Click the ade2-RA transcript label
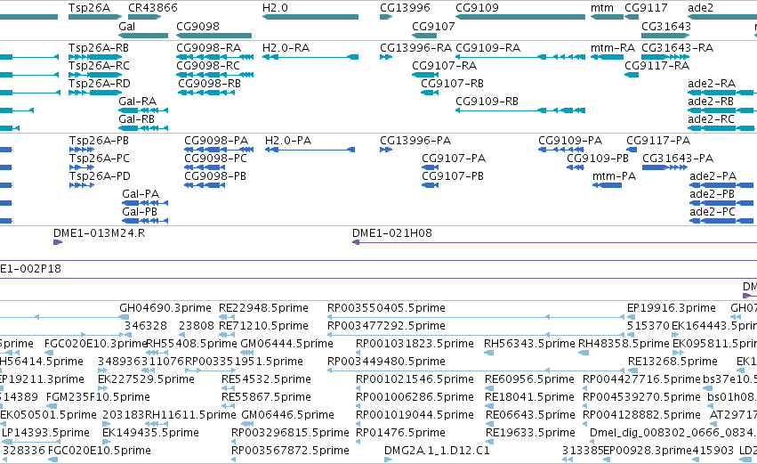Viewport: 757px width, 464px height. coord(712,84)
